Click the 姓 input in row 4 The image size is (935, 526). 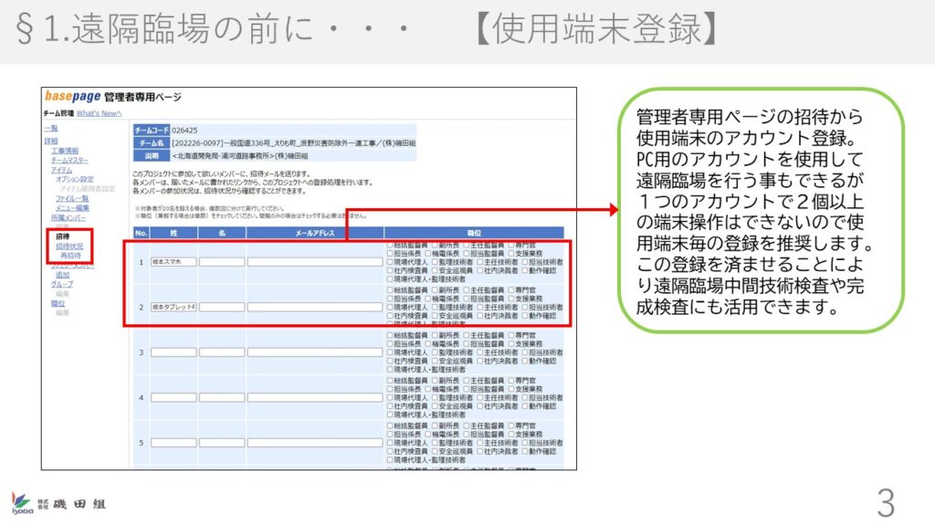(x=173, y=397)
